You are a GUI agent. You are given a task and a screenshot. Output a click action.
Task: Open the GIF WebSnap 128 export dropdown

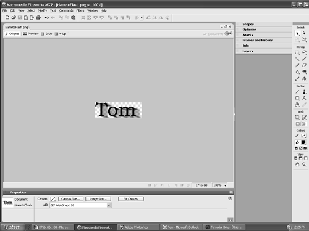[x=109, y=205]
